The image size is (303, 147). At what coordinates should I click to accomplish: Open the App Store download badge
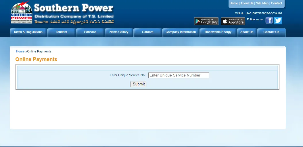pyautogui.click(x=233, y=21)
